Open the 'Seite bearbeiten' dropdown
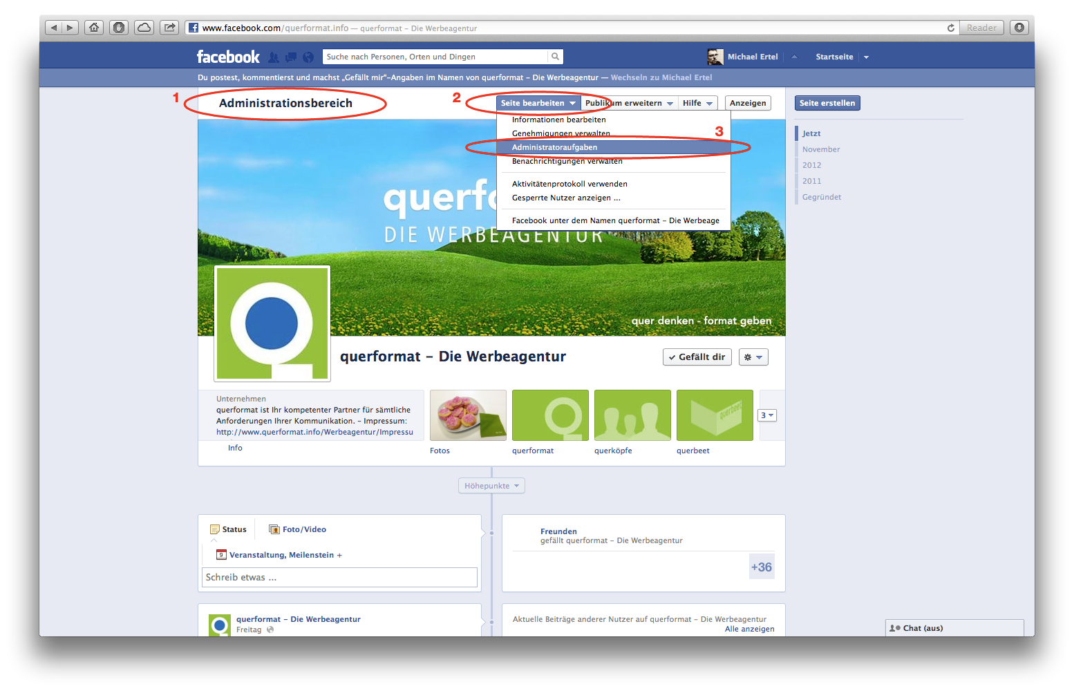The width and height of the screenshot is (1074, 691). [538, 103]
